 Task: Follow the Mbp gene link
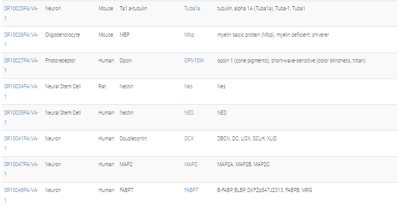pyautogui.click(x=189, y=35)
